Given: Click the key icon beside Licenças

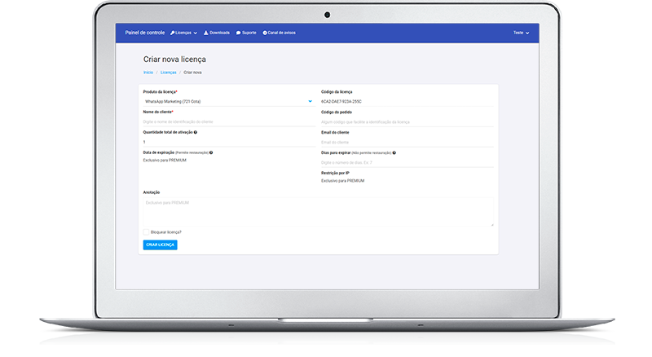Looking at the screenshot, I should coord(173,33).
